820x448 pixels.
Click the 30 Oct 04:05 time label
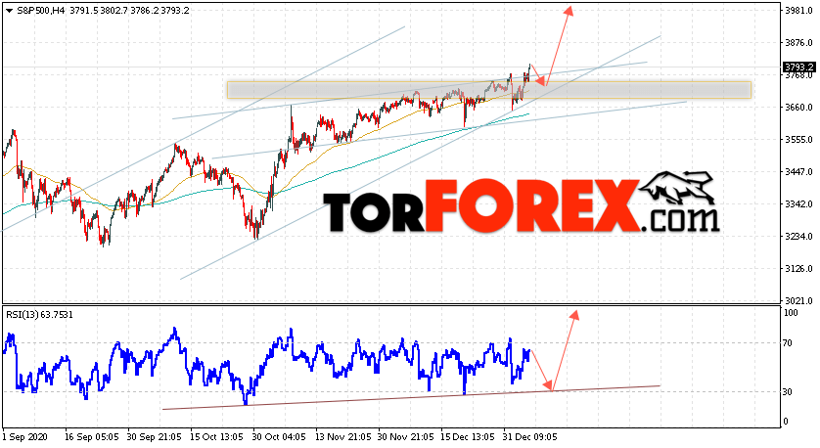pyautogui.click(x=279, y=437)
